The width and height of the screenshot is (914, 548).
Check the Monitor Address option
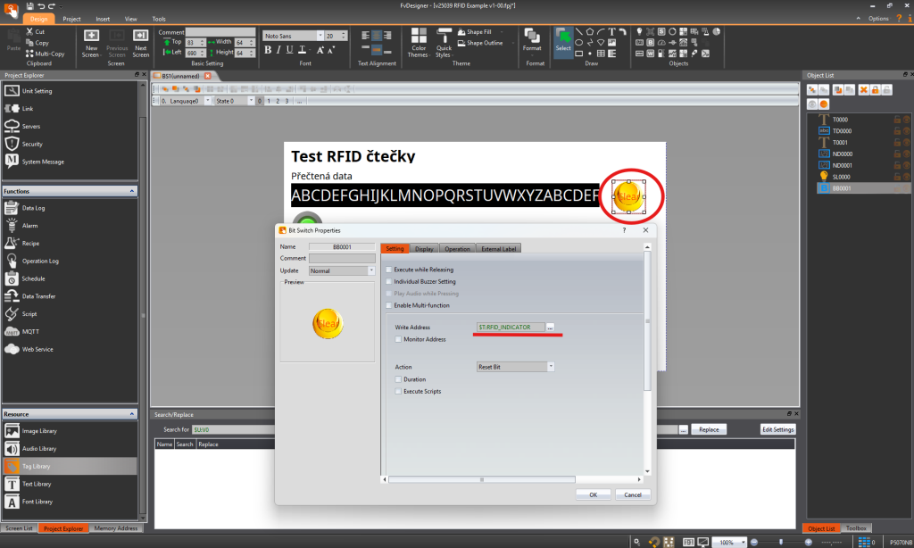[398, 339]
